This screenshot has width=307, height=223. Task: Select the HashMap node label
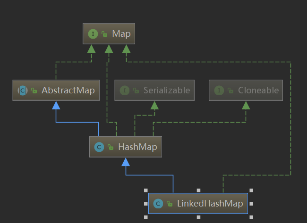pos(137,147)
